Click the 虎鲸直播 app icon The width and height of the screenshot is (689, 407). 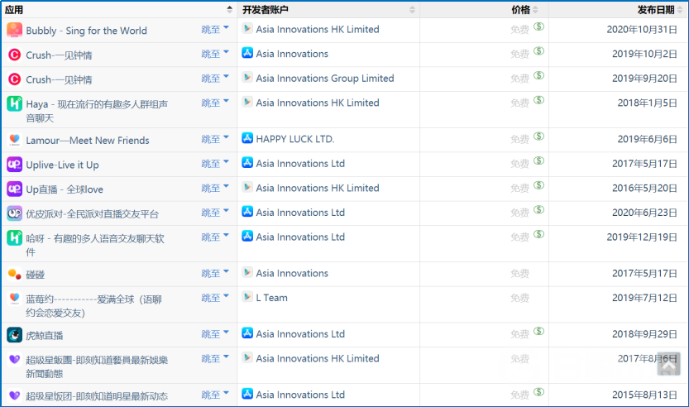pyautogui.click(x=14, y=335)
